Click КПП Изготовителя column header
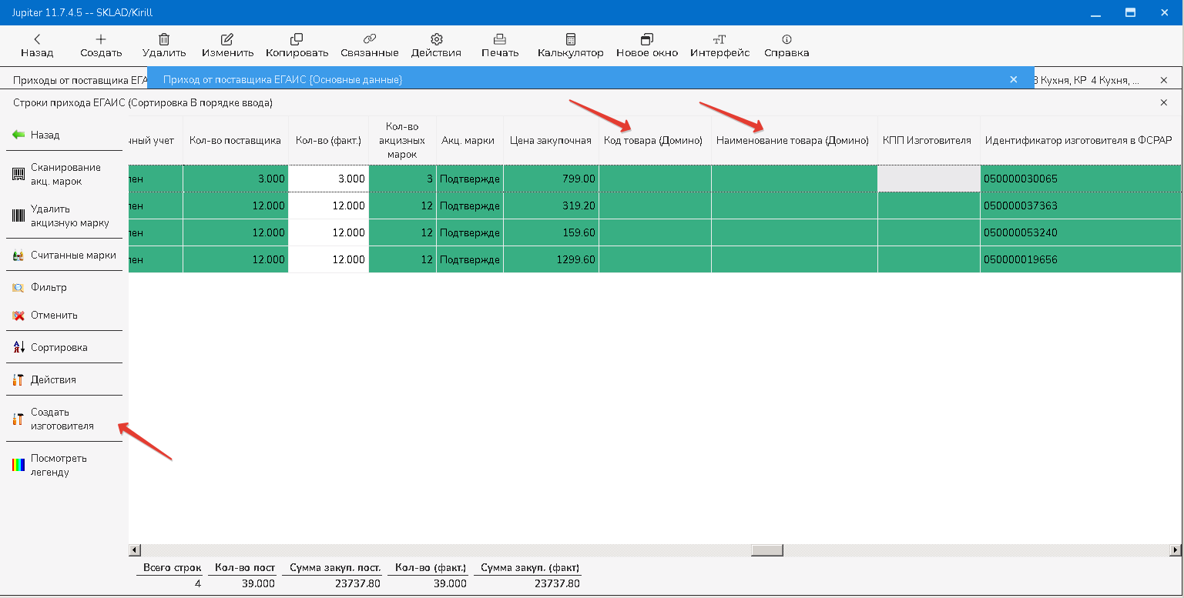 (x=928, y=140)
